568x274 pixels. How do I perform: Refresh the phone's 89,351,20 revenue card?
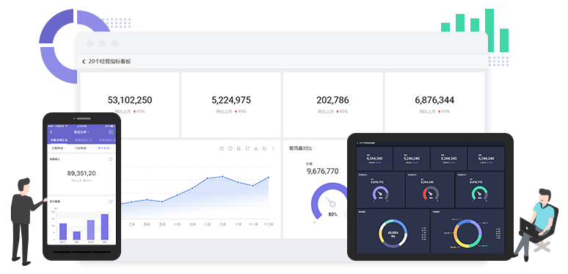pos(110,159)
